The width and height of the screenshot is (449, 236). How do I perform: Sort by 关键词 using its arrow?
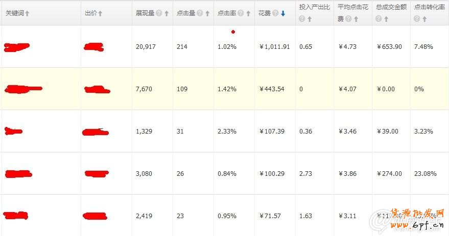pyautogui.click(x=27, y=14)
